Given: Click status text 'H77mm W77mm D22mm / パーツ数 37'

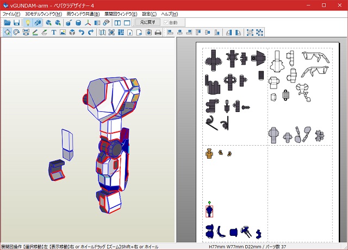Looking at the screenshot, I should click(x=247, y=247).
